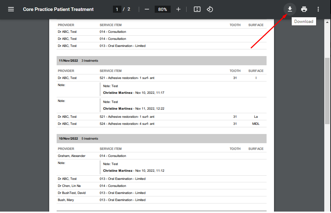Select the Core Practice Patient Treatment title
This screenshot has height=213, width=331.
(58, 9)
